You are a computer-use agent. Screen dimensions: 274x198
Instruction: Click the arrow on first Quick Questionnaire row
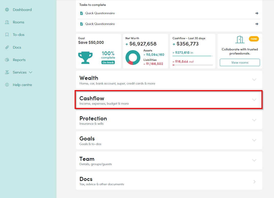coord(257,13)
